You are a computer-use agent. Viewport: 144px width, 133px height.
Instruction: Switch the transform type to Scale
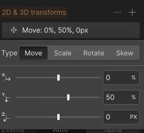pos(63,53)
